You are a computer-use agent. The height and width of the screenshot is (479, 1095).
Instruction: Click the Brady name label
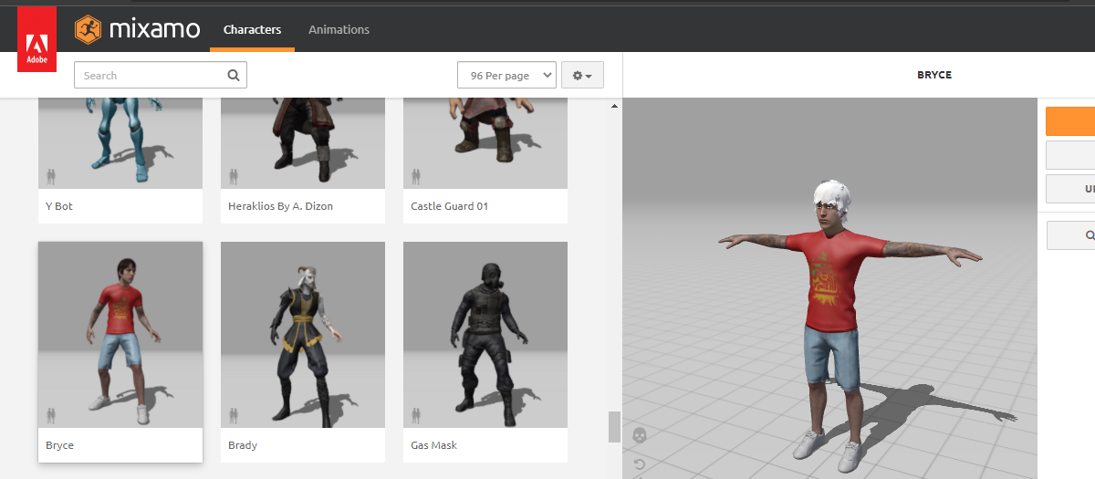tap(243, 445)
